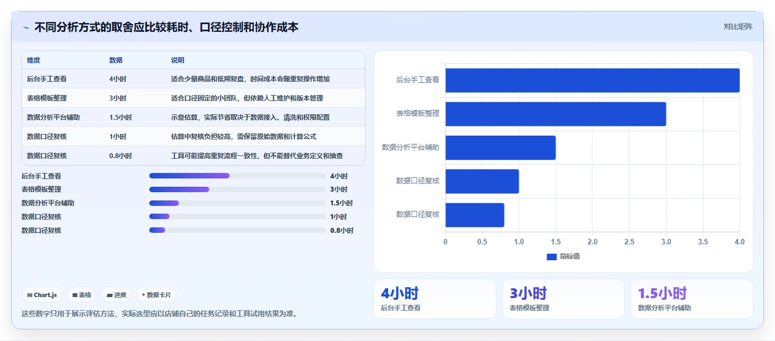Viewport: 775px width, 341px height.
Task: Select the 表格 chip
Action: (81, 295)
